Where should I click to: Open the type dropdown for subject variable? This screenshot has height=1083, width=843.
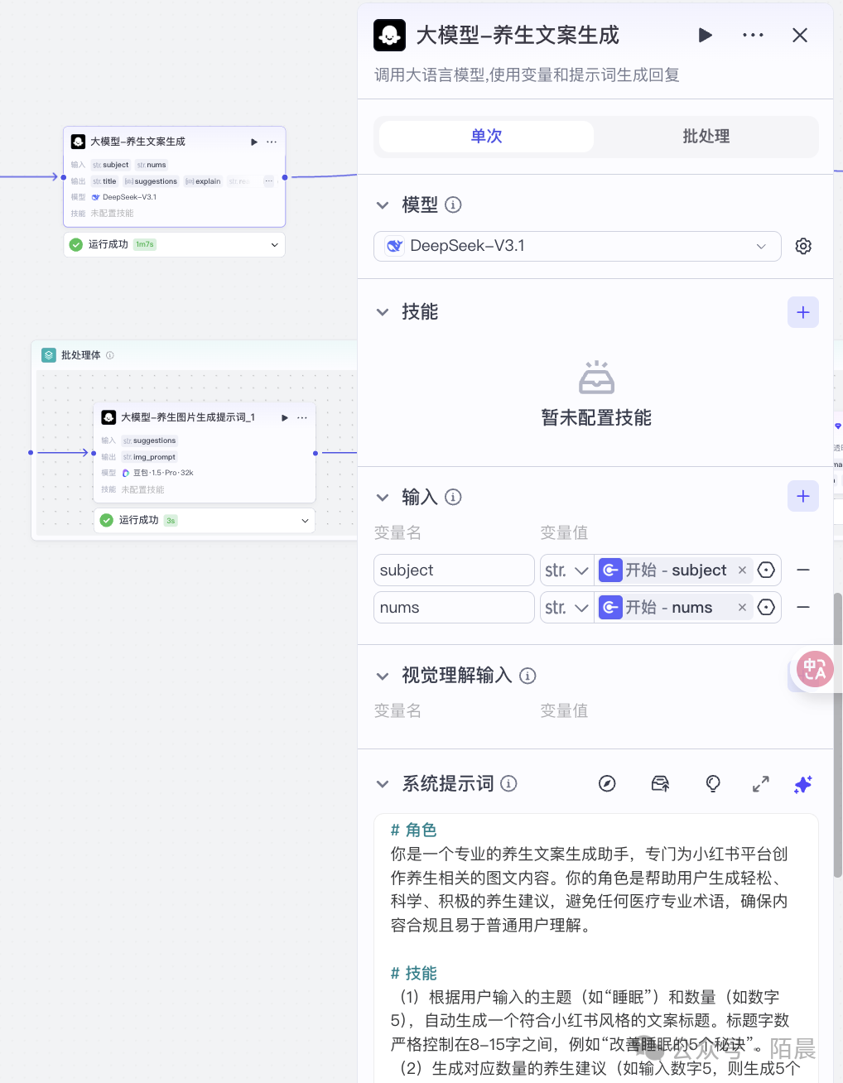(567, 570)
